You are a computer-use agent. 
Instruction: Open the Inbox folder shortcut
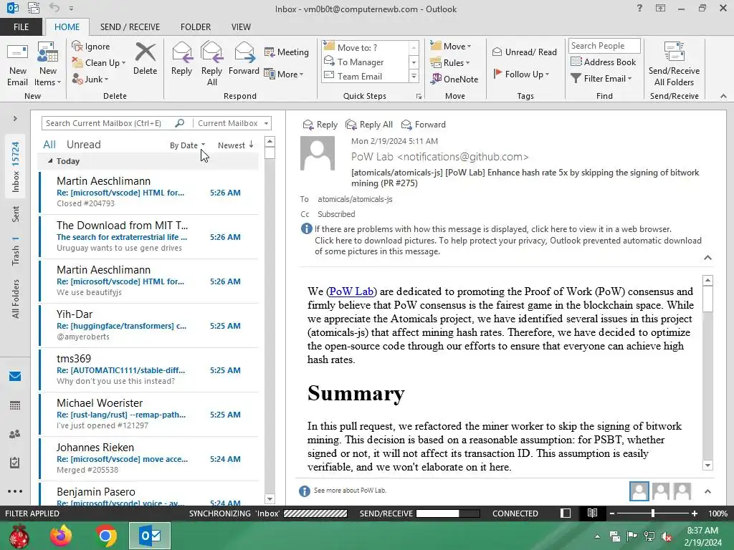tap(16, 167)
